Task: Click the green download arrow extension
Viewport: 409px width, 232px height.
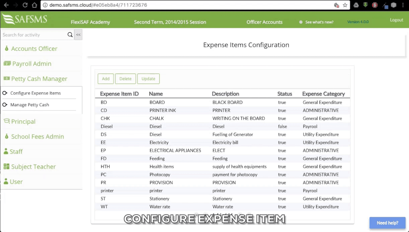Action: 365,5
